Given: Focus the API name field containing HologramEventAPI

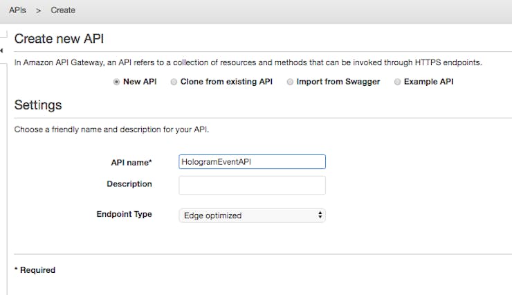Looking at the screenshot, I should point(252,162).
